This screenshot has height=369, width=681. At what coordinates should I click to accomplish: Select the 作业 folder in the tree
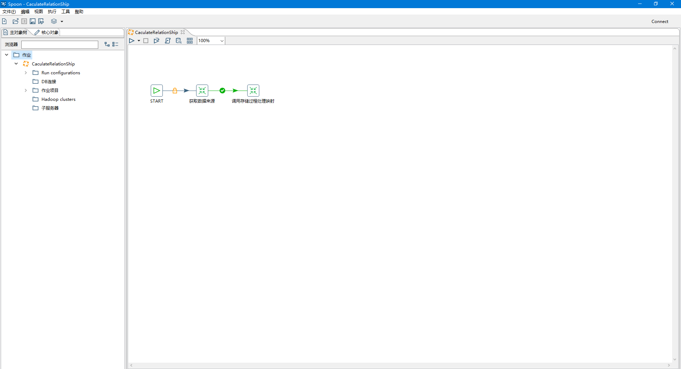tap(22, 55)
